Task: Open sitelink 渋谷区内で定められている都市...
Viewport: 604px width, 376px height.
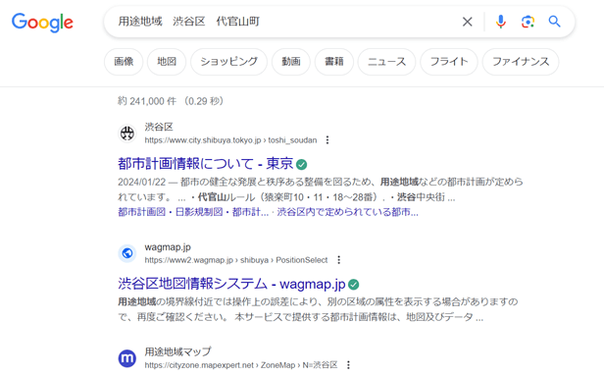Action: pos(347,212)
